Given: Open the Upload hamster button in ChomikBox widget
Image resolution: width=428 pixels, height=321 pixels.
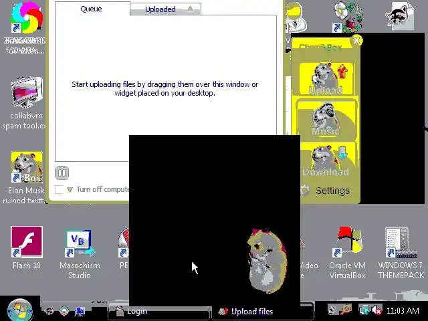Looking at the screenshot, I should pyautogui.click(x=326, y=79).
